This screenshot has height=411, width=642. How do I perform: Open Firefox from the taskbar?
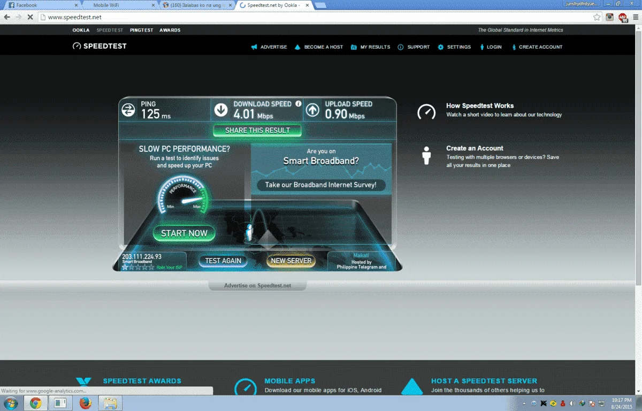tap(85, 403)
